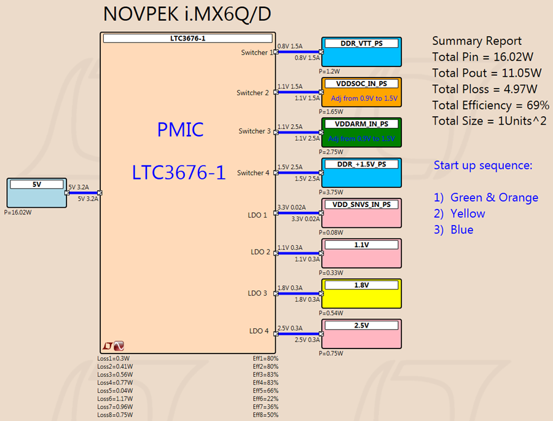Select the LTC3676-1 title field
This screenshot has width=553, height=421.
pyautogui.click(x=187, y=38)
